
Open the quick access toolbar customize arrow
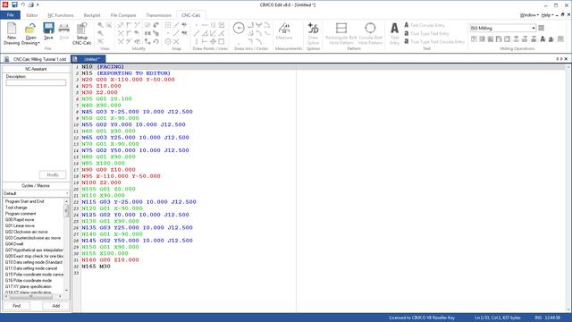(x=38, y=4)
